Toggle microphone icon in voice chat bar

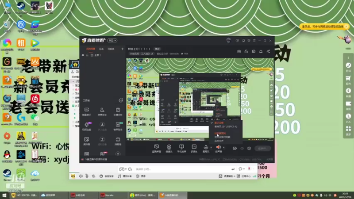coord(87,176)
